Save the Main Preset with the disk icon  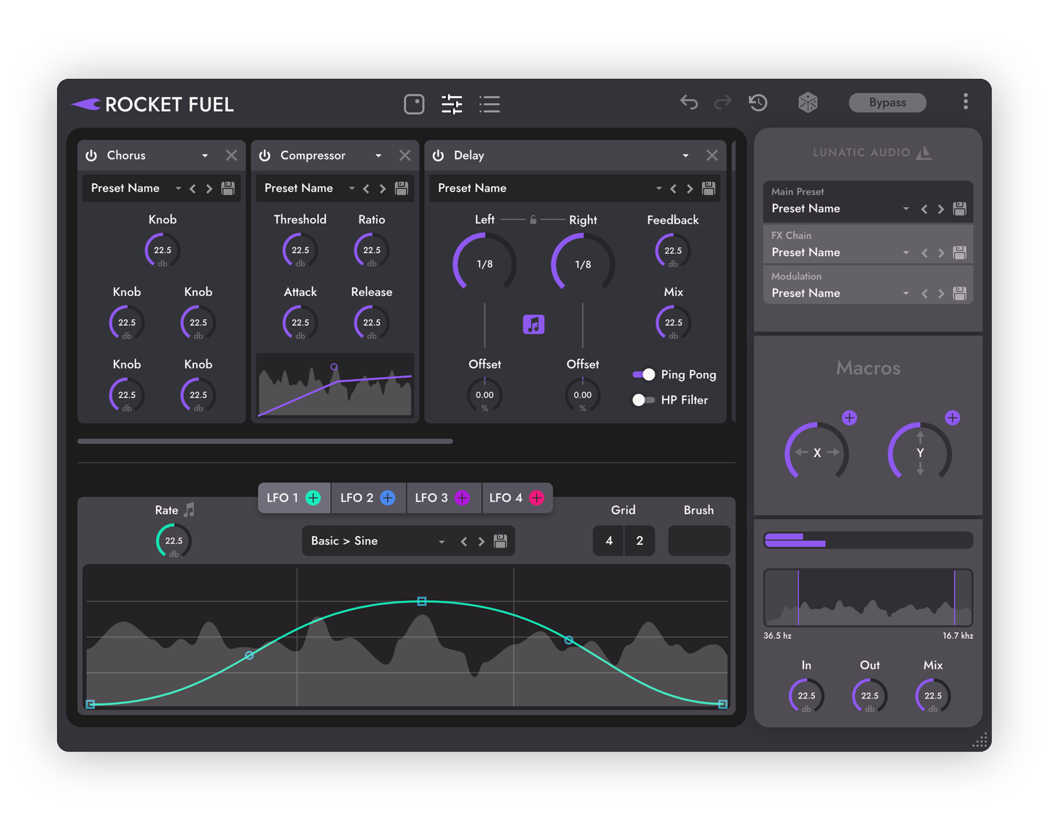959,209
